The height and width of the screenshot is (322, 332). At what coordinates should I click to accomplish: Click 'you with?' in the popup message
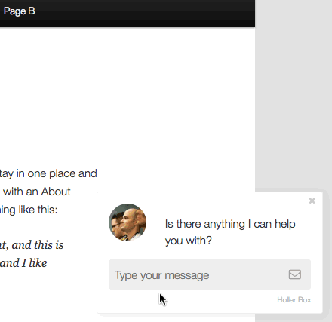pos(189,241)
